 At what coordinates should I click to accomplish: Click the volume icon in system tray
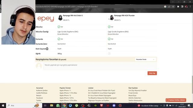(173, 106)
